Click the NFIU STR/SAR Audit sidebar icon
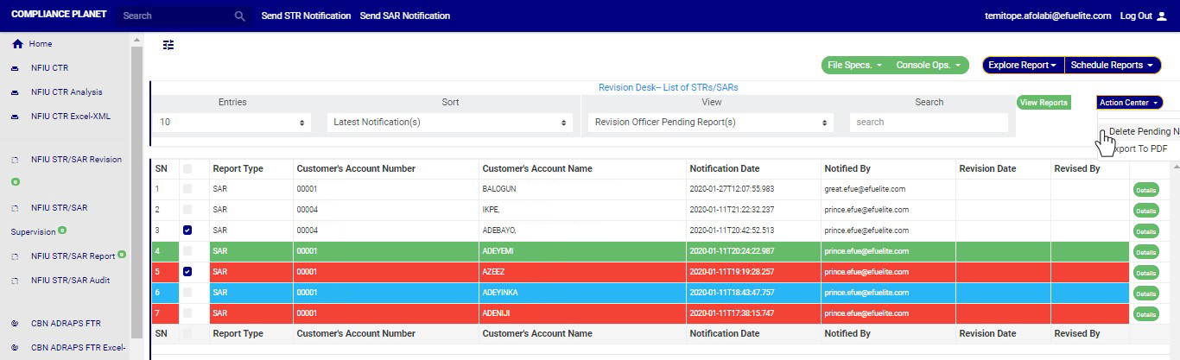Viewport: 1180px width, 360px height. coord(15,281)
